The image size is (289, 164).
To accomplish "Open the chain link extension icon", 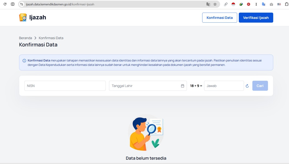I will [226, 4].
